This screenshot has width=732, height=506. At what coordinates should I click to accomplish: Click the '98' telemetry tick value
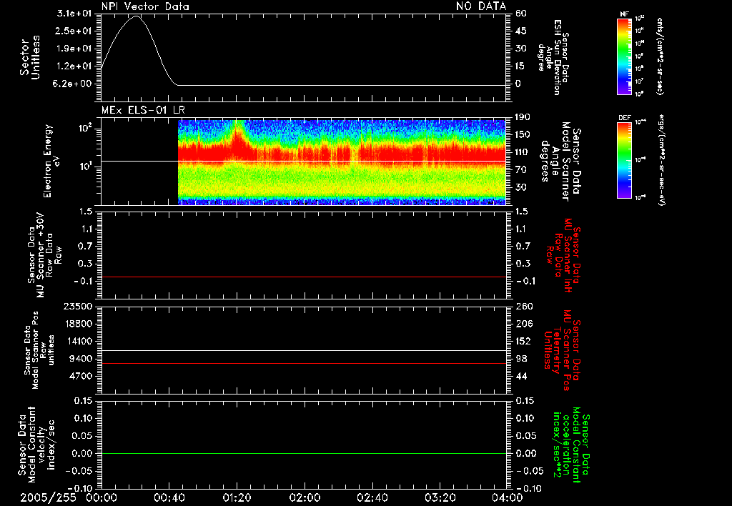[x=521, y=359]
